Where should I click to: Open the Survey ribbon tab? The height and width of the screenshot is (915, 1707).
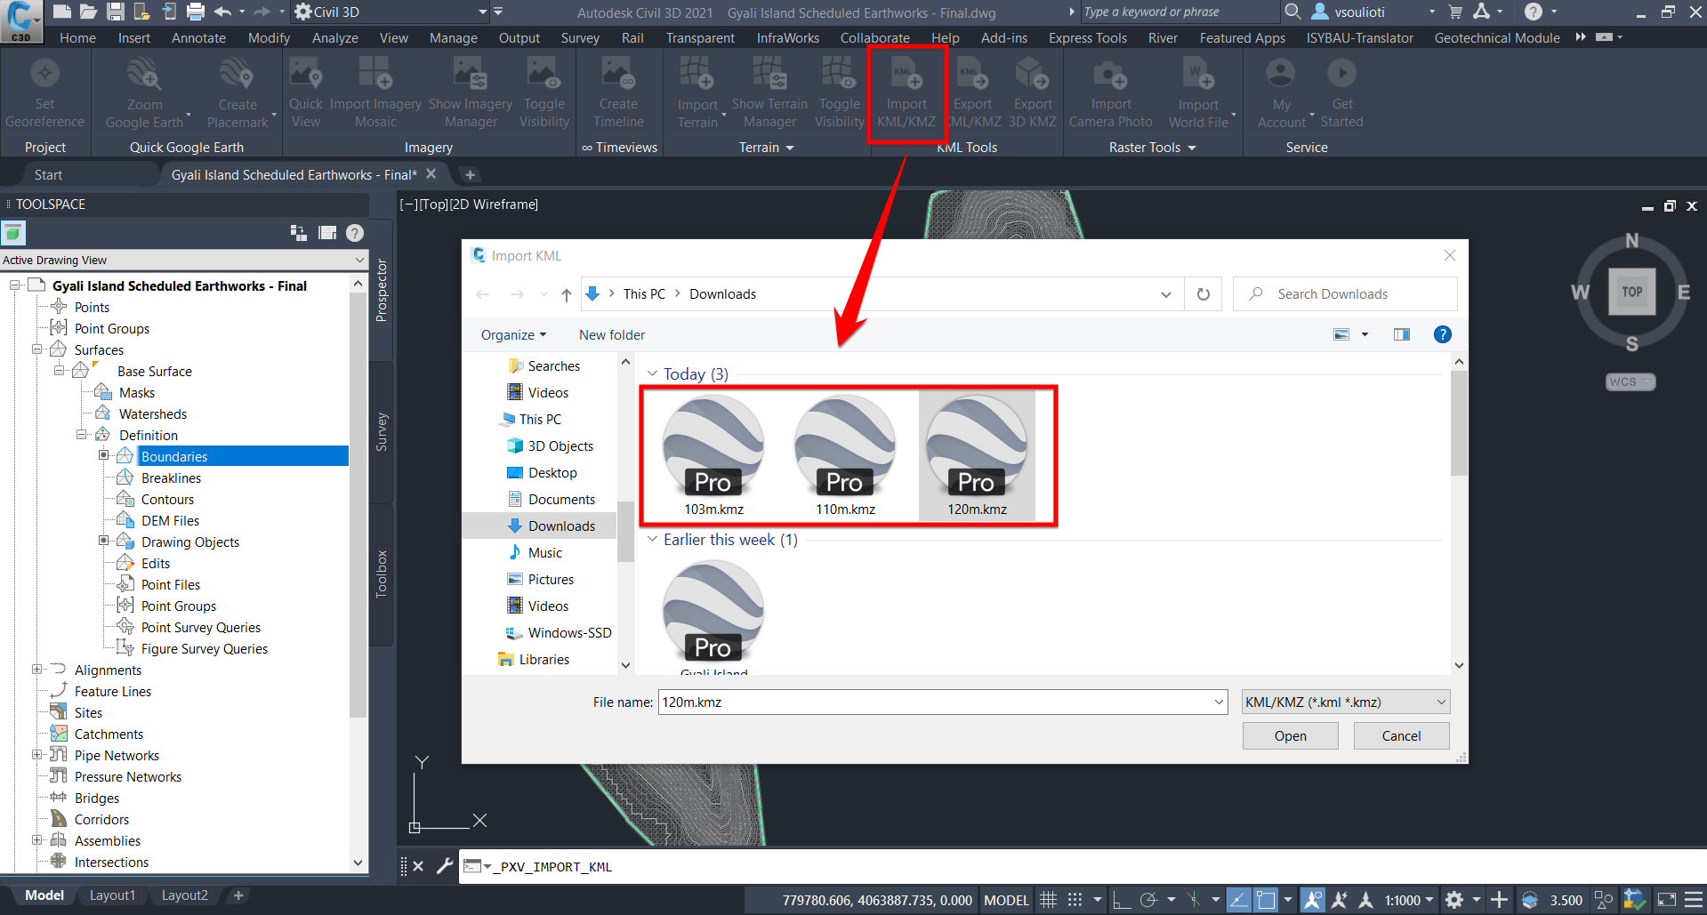[x=580, y=38]
